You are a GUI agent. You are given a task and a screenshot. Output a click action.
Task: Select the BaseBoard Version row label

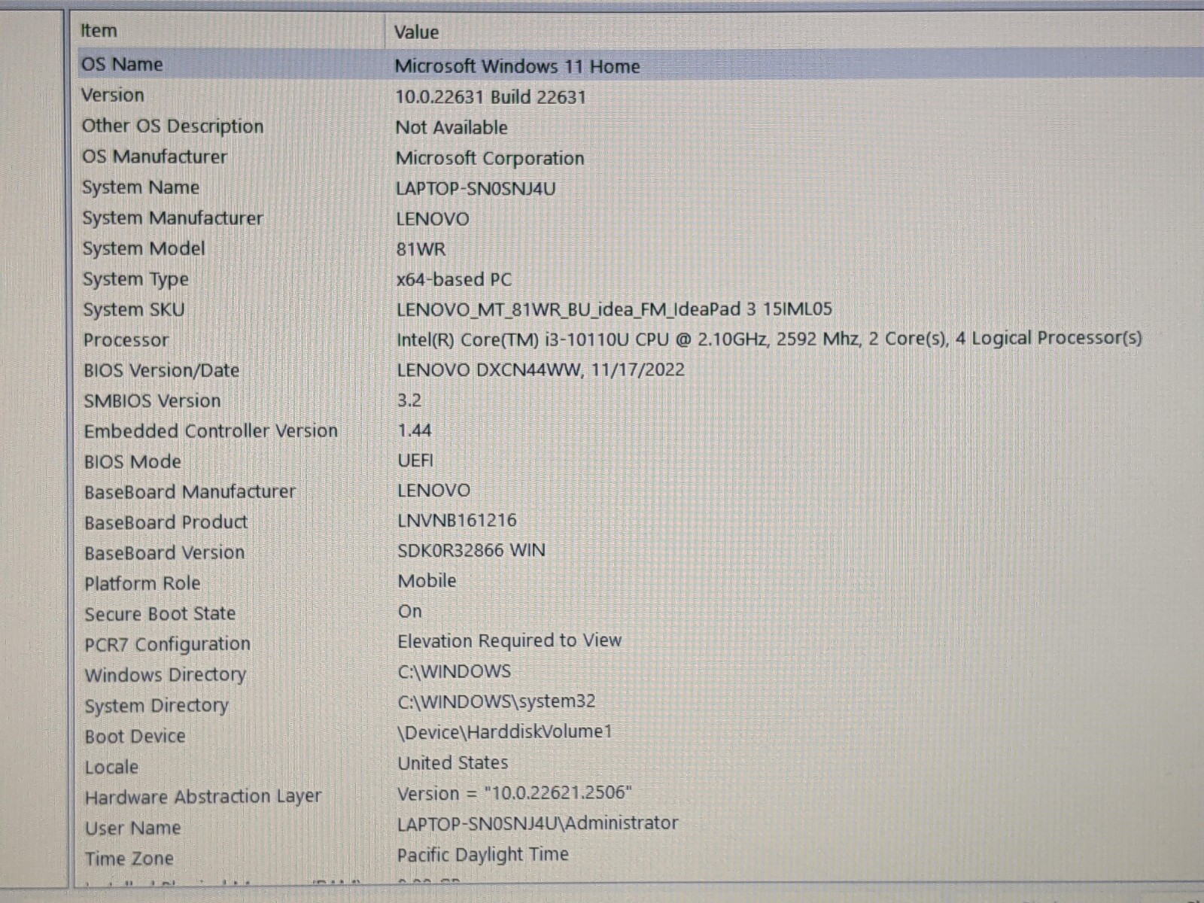164,553
